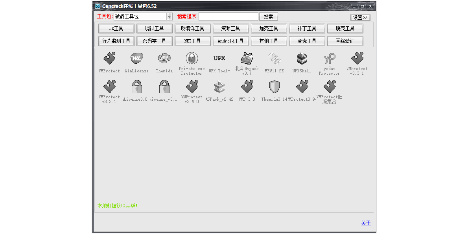Select the Android工具 category
The image size is (468, 234).
click(x=231, y=41)
